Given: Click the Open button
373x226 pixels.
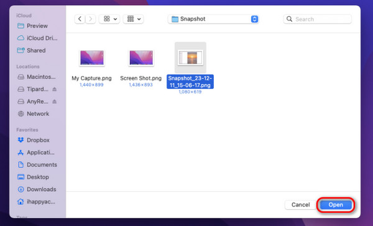Looking at the screenshot, I should [336, 205].
